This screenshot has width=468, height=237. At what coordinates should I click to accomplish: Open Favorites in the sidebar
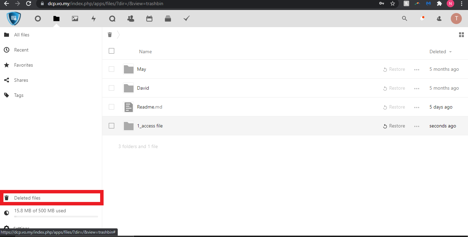coord(23,65)
